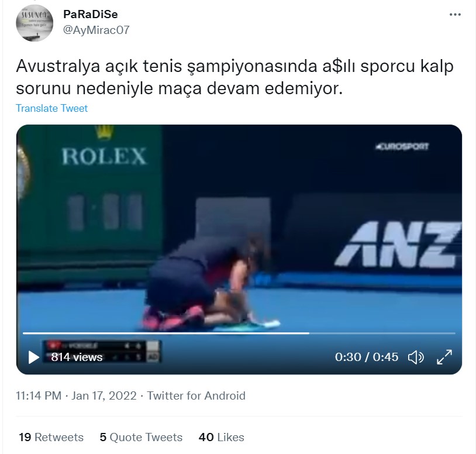476x454 pixels.
Task: Click the 0:30 / 0:45 time display
Action: tap(367, 357)
